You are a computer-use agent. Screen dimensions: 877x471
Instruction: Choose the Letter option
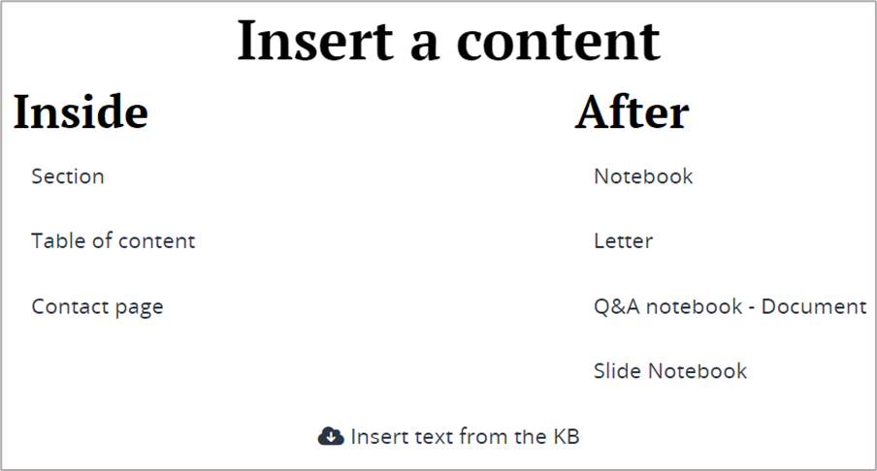[x=623, y=241]
